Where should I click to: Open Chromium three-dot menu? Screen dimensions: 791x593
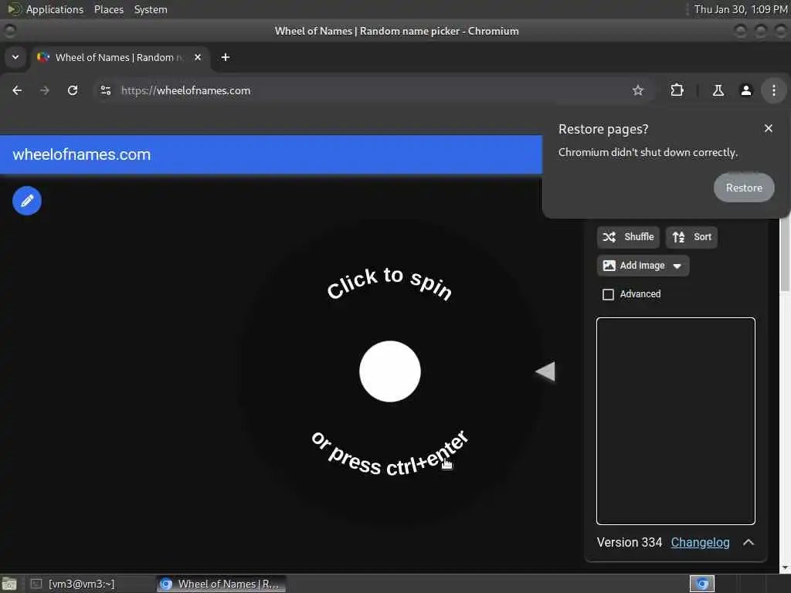pyautogui.click(x=773, y=91)
